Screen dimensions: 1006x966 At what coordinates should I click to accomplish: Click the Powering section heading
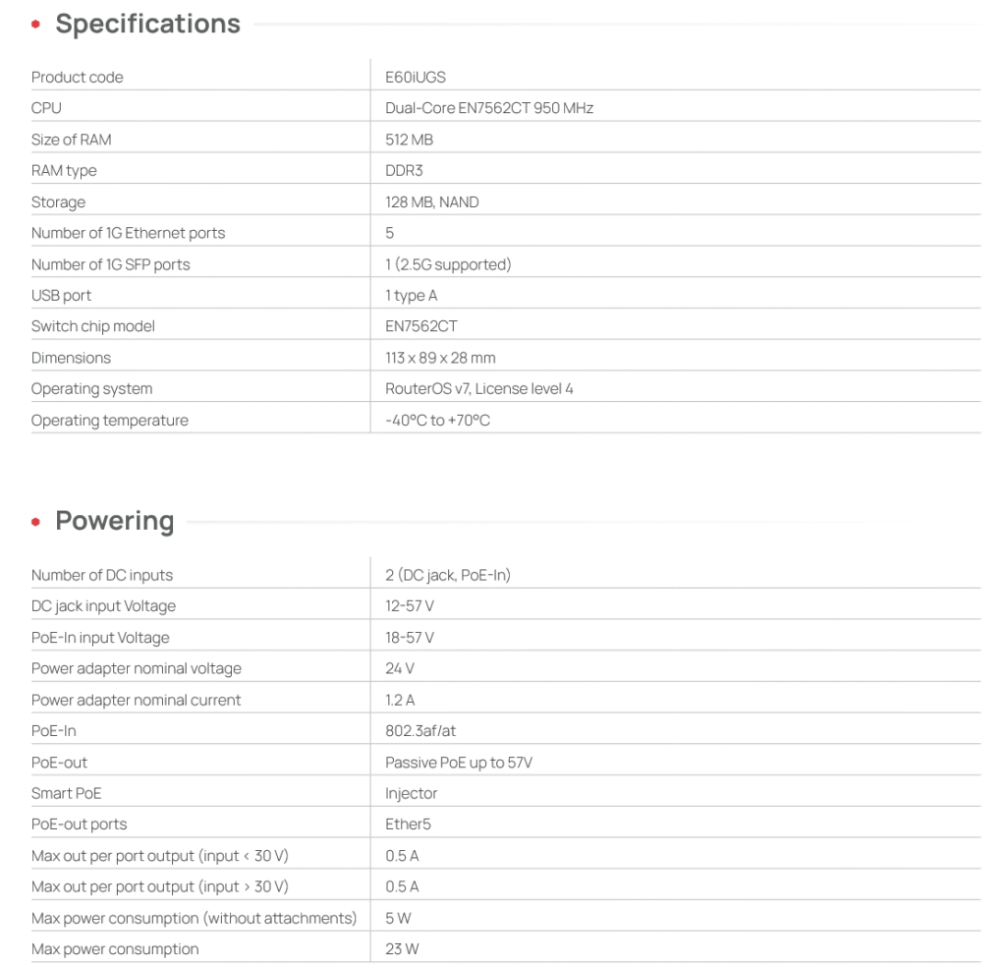coord(114,521)
